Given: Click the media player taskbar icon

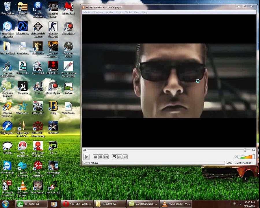Looking at the screenshot, I should (x=54, y=204).
